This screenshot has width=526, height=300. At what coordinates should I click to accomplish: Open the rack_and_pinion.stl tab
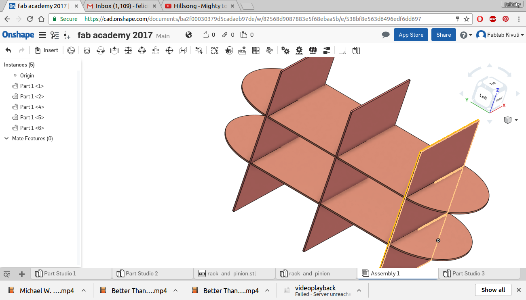click(x=234, y=273)
